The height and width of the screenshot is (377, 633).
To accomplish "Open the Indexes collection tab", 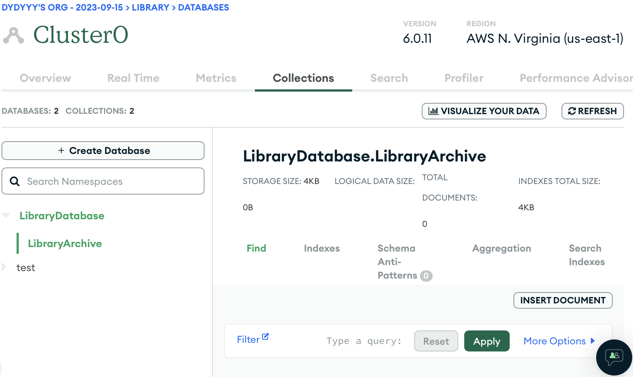I will pyautogui.click(x=321, y=248).
